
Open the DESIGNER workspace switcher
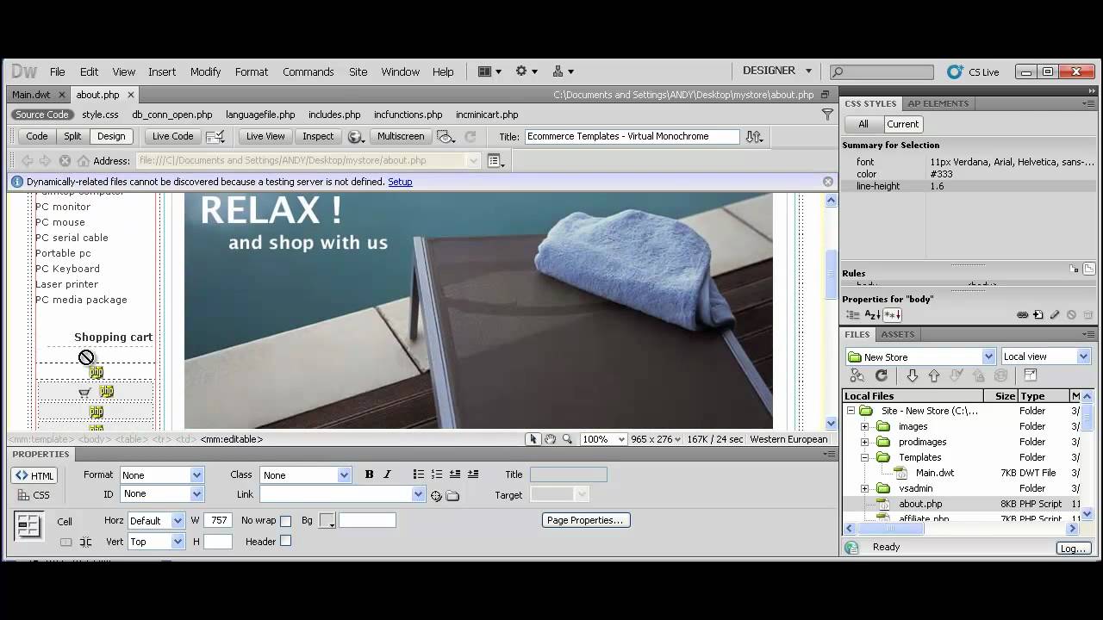(777, 71)
